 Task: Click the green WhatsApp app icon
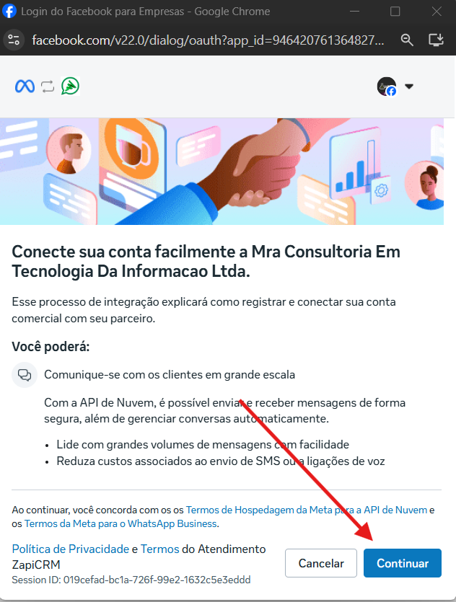pos(70,86)
